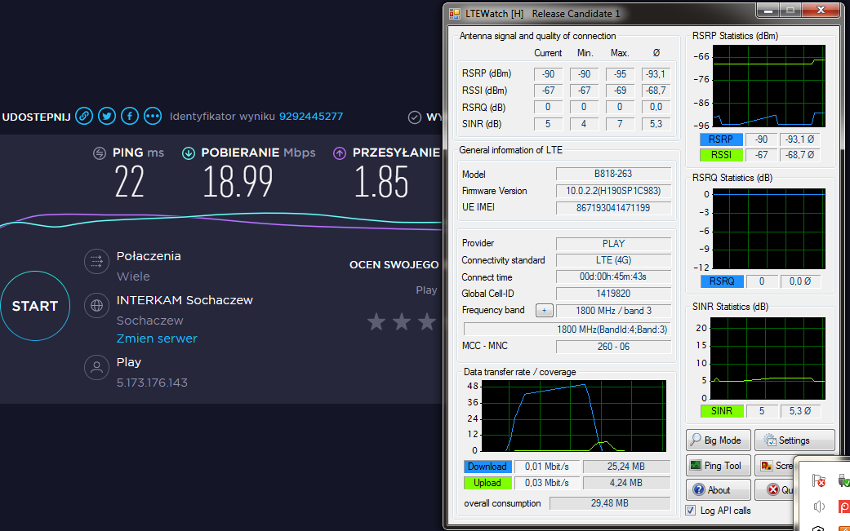Click the user icon beside Play provider

pyautogui.click(x=96, y=368)
